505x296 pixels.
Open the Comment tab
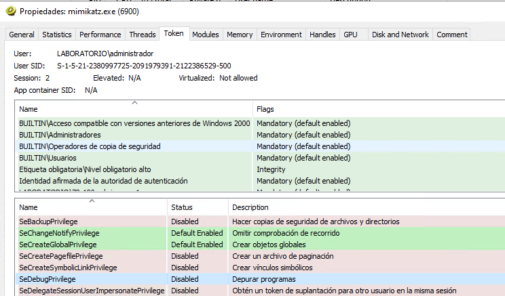click(451, 35)
